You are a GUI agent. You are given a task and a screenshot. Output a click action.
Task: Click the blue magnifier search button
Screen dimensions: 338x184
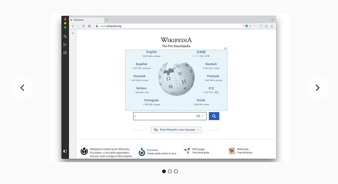click(x=214, y=116)
